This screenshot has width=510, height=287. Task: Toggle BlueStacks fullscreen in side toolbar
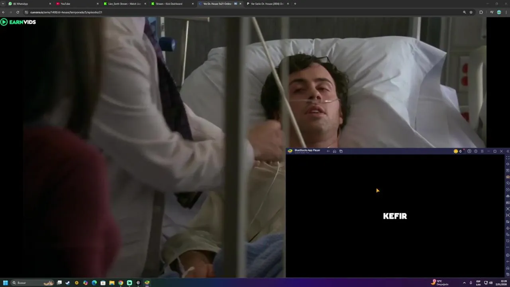click(x=508, y=158)
